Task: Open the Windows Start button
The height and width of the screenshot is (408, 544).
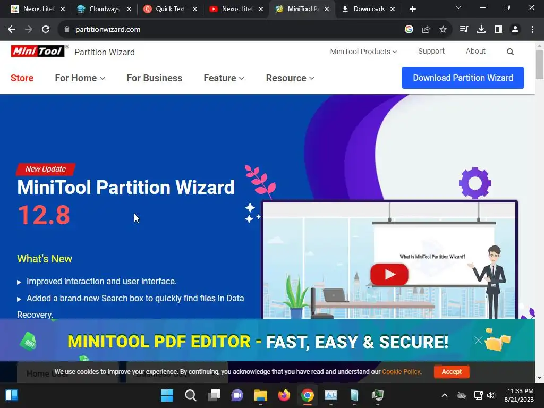Action: pos(167,395)
